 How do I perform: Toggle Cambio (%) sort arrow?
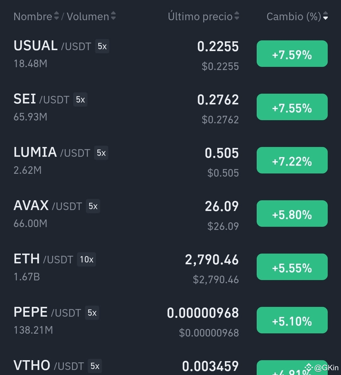click(x=326, y=16)
